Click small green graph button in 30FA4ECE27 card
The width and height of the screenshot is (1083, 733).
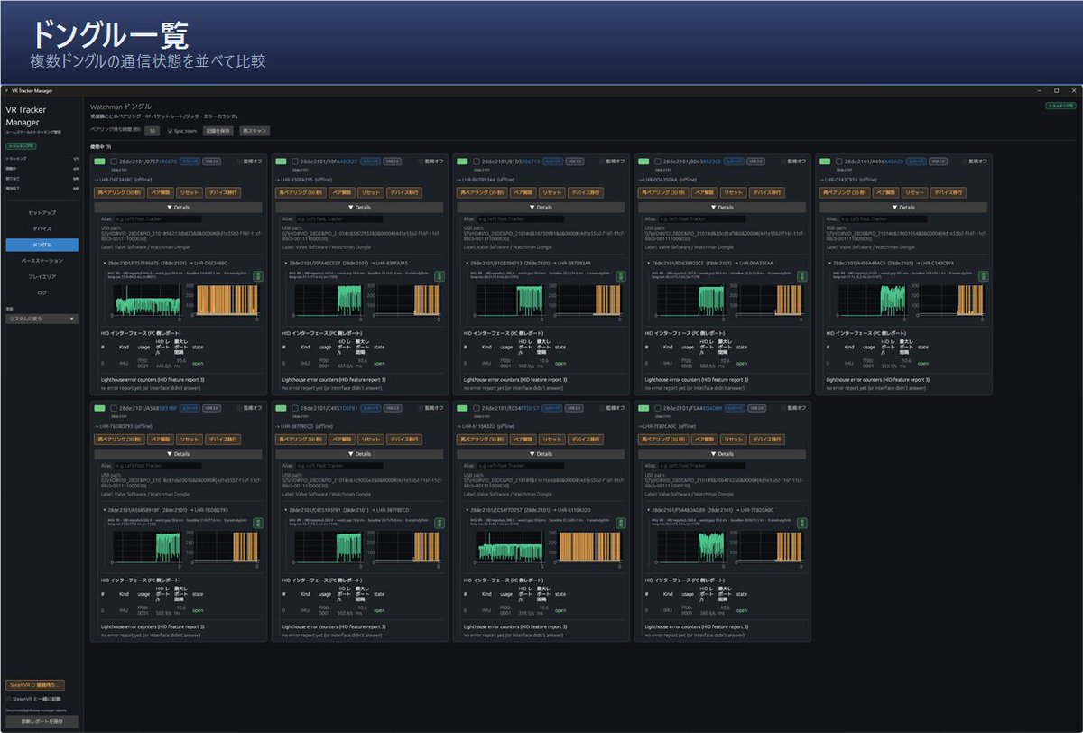click(440, 275)
